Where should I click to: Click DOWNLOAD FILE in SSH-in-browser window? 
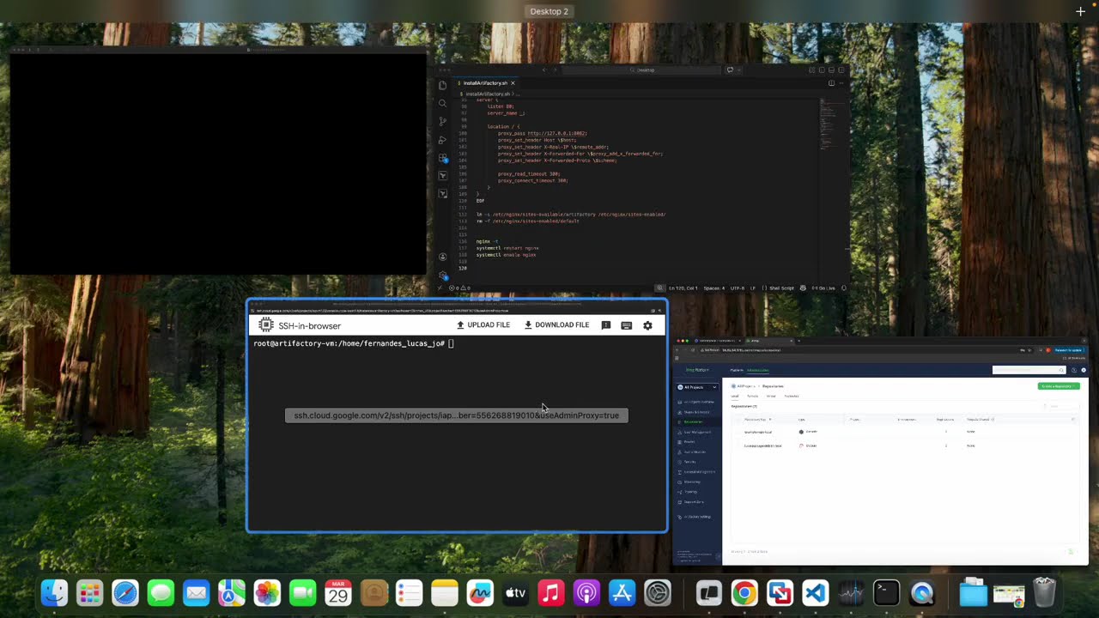[556, 325]
